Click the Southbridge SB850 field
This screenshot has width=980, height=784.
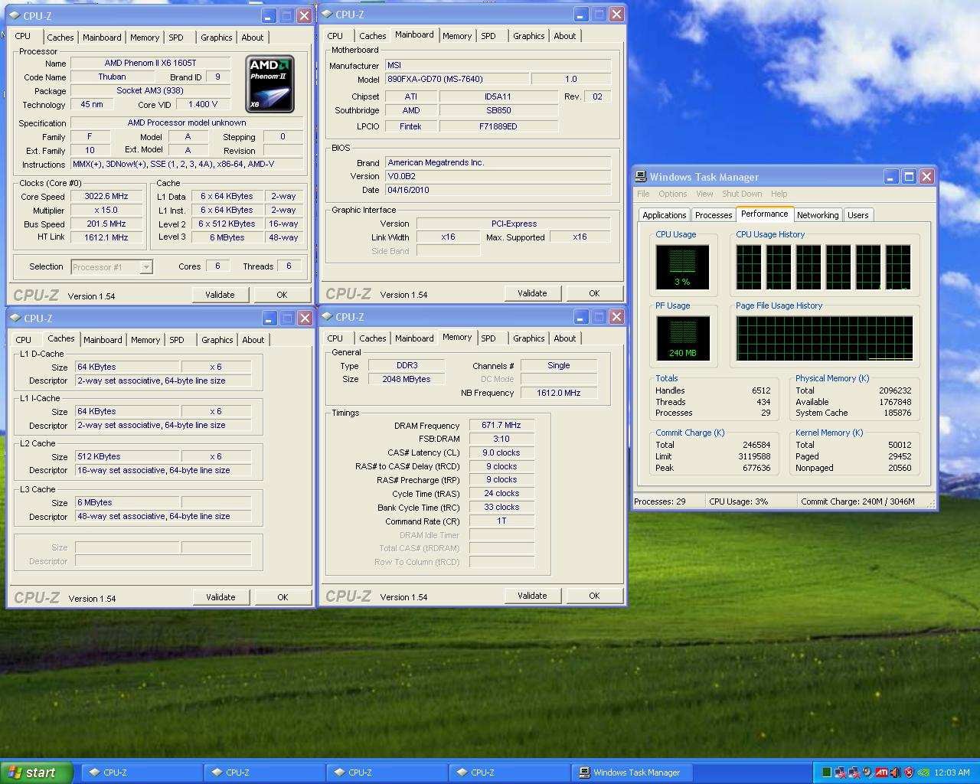click(498, 110)
